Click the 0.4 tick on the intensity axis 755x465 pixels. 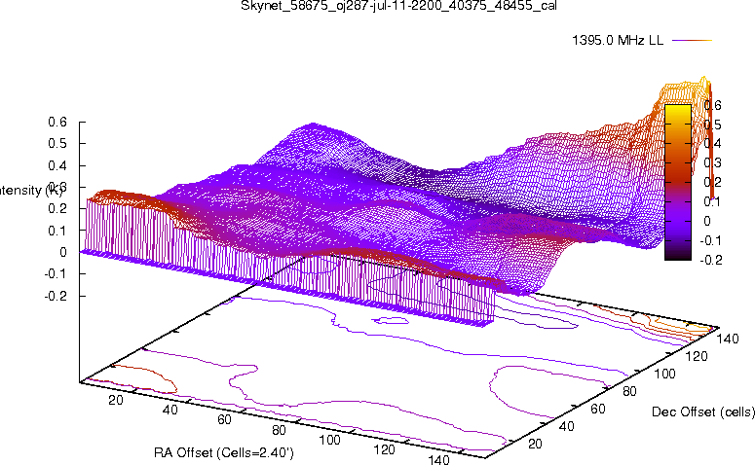(x=57, y=165)
